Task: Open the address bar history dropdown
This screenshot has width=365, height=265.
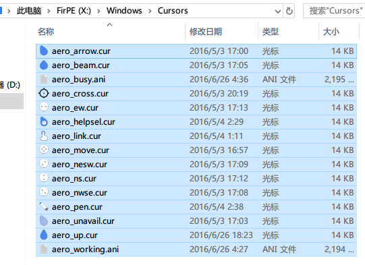Action: (x=277, y=11)
